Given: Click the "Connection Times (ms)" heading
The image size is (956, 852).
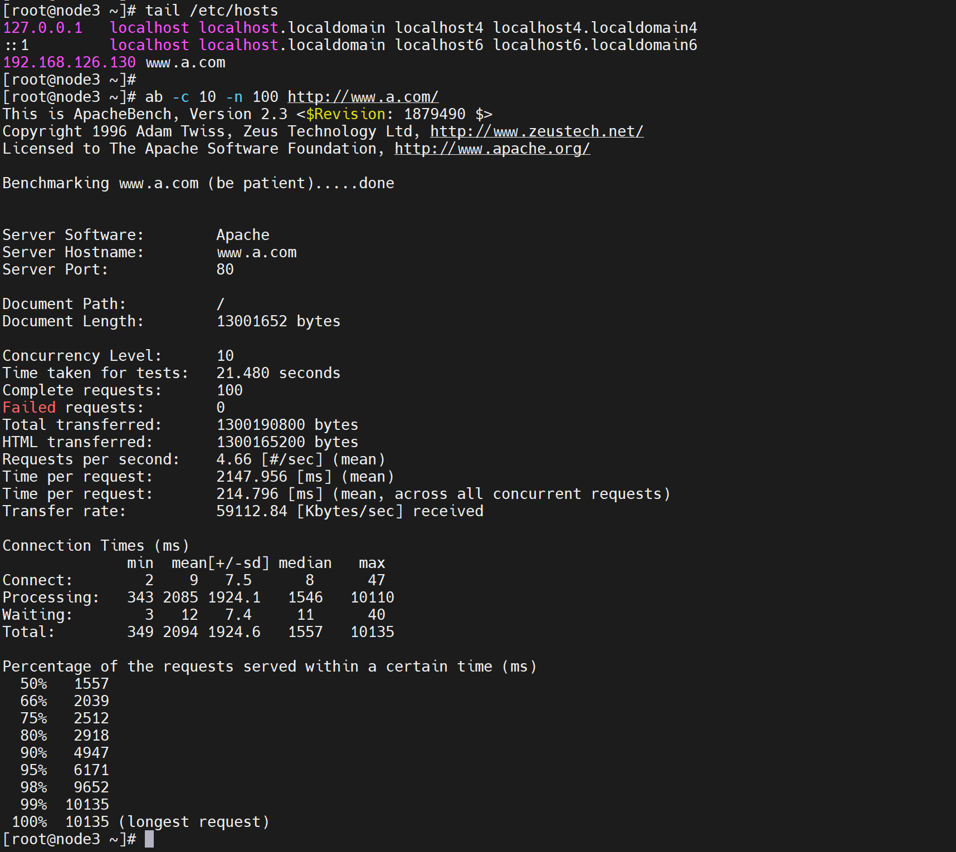Looking at the screenshot, I should pos(95,546).
